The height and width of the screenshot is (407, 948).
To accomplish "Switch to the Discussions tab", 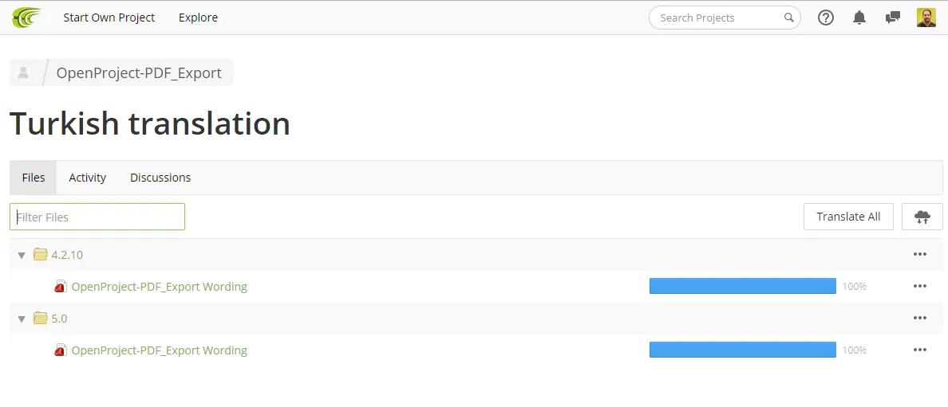I will [160, 178].
